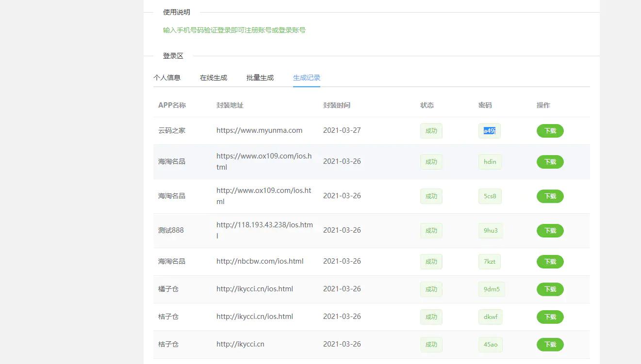Open the 在线生成 tab
The width and height of the screenshot is (641, 364).
click(x=214, y=77)
